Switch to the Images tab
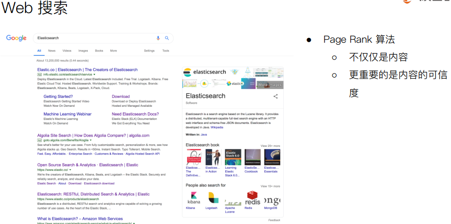The height and width of the screenshot is (224, 451). tap(83, 51)
